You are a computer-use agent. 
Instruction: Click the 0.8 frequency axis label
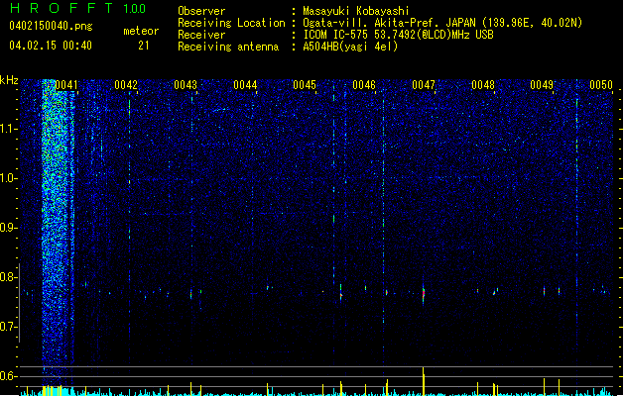(8, 277)
